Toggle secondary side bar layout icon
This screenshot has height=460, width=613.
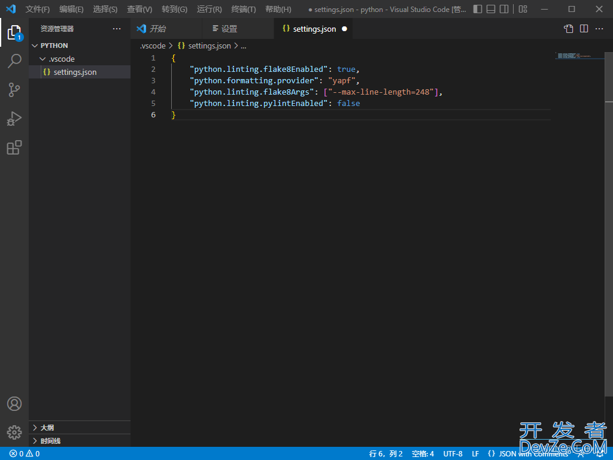point(504,9)
